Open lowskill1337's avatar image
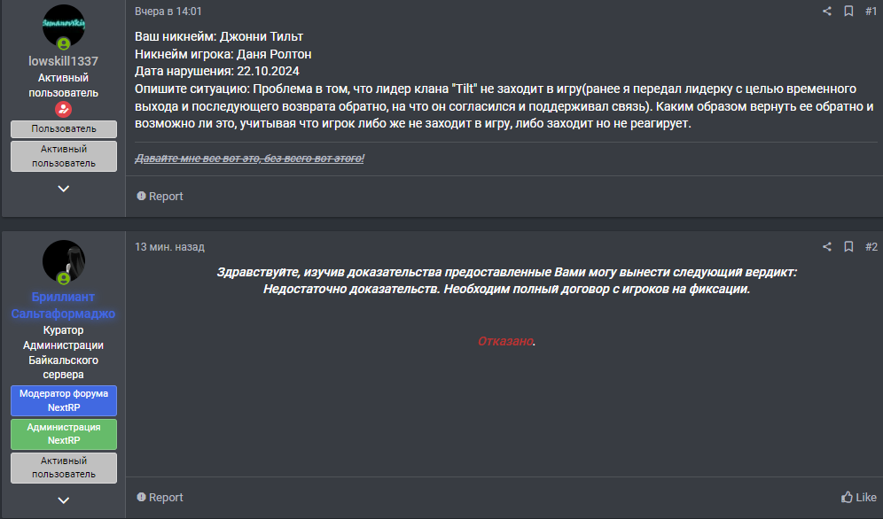Screen dimensions: 883x519 click(63, 27)
